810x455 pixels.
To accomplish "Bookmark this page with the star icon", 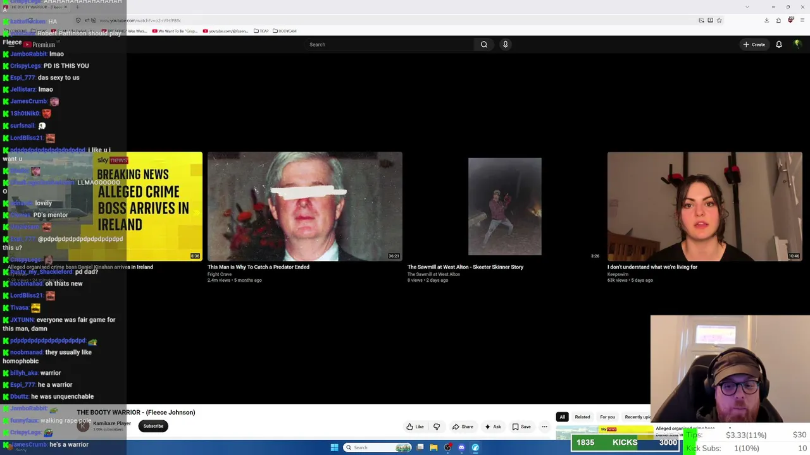I will point(720,20).
